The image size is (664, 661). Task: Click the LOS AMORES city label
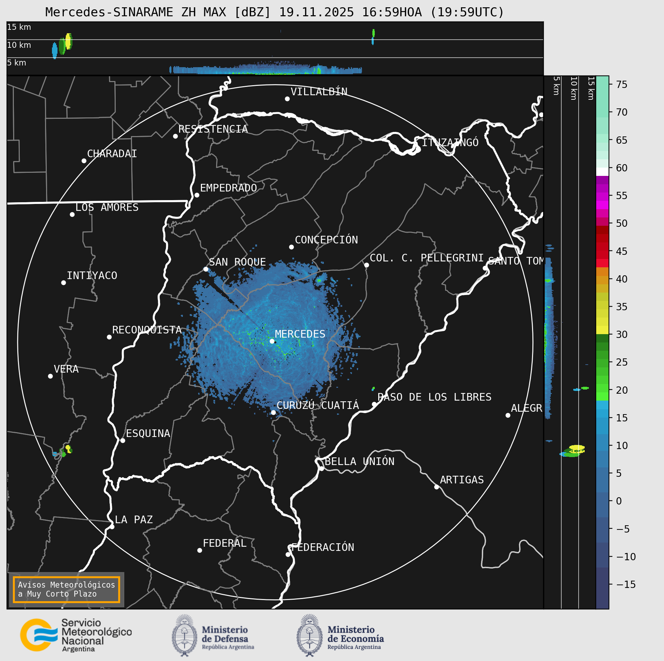pos(107,207)
